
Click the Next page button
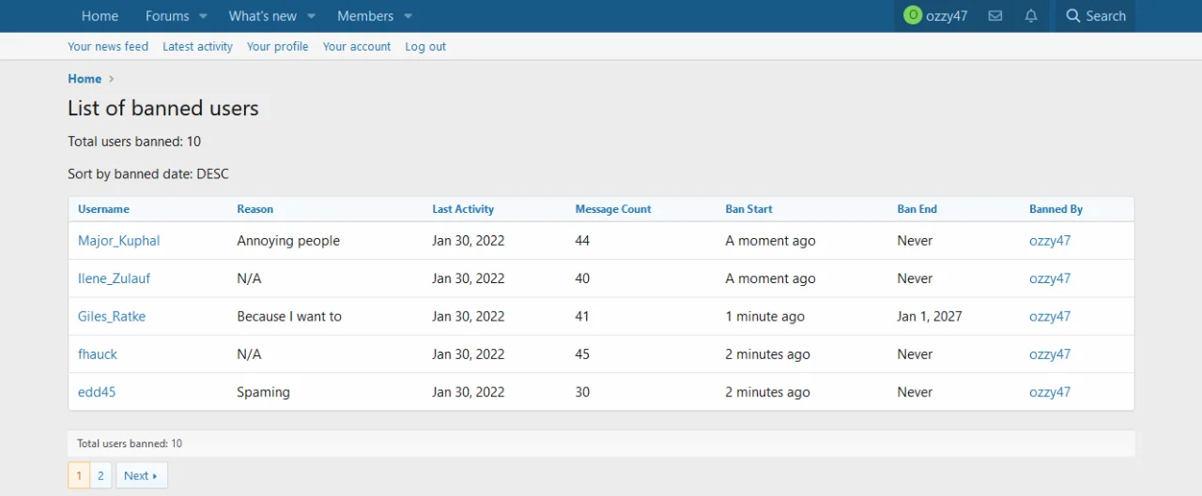point(141,475)
